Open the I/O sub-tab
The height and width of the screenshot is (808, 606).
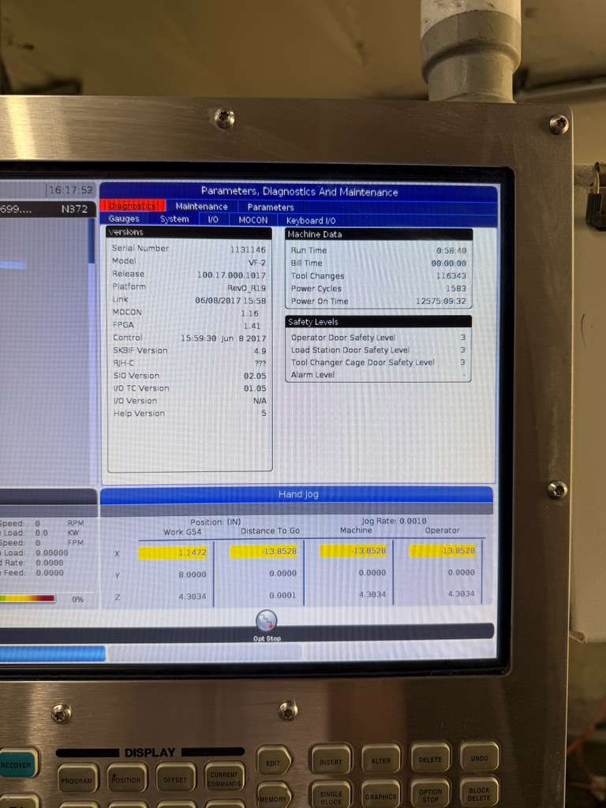(213, 219)
